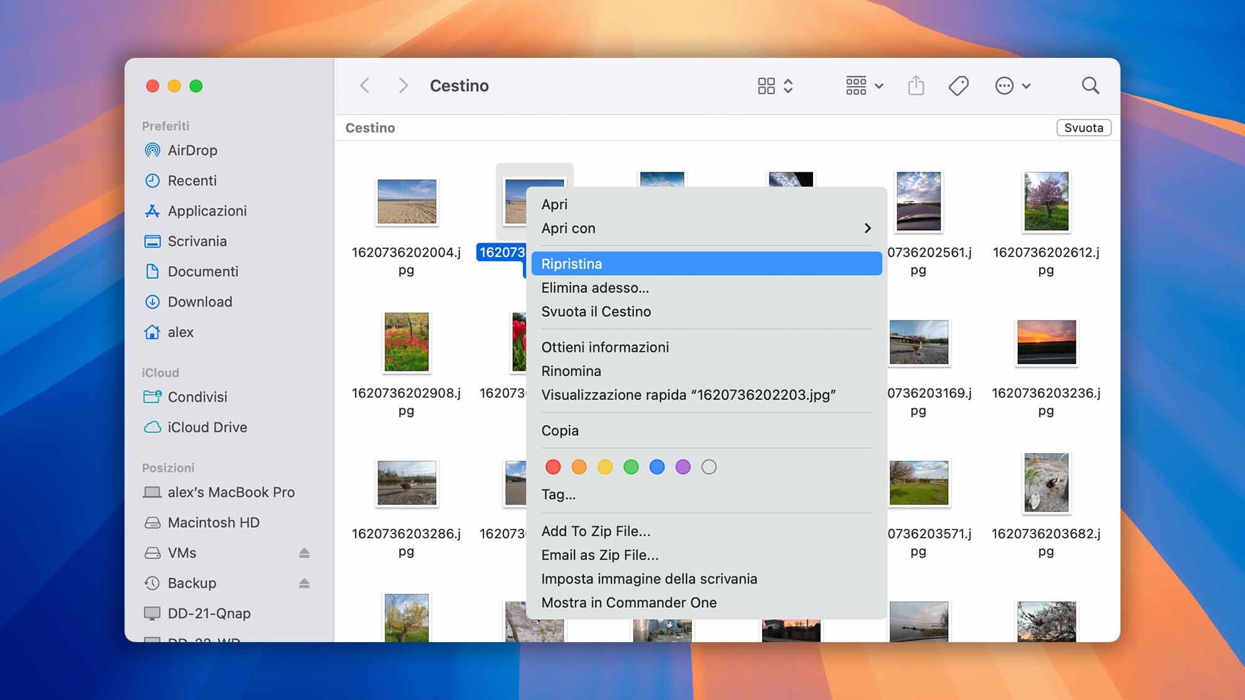The height and width of the screenshot is (700, 1245).
Task: Select the tag/label toolbar icon
Action: tap(959, 85)
